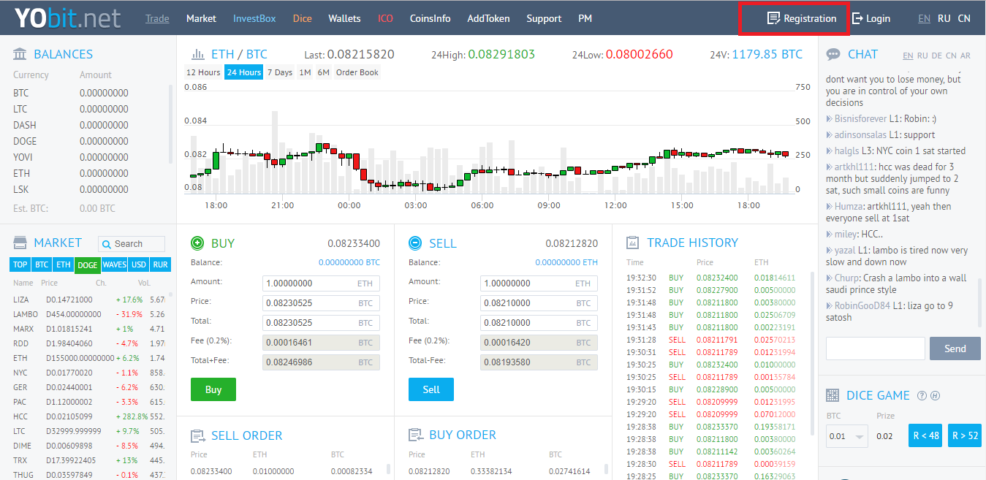Click the Dice Game H icon
Screen dimensions: 986x480
pyautogui.click(x=935, y=395)
